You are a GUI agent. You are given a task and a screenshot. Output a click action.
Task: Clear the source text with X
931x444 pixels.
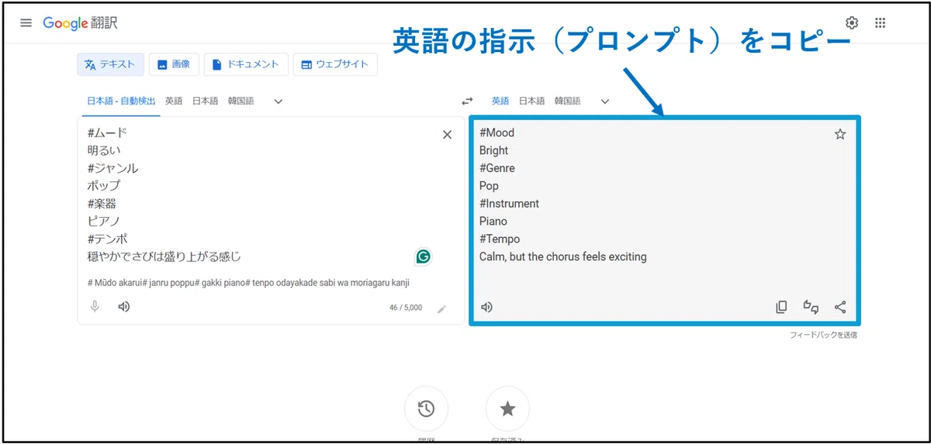(447, 135)
